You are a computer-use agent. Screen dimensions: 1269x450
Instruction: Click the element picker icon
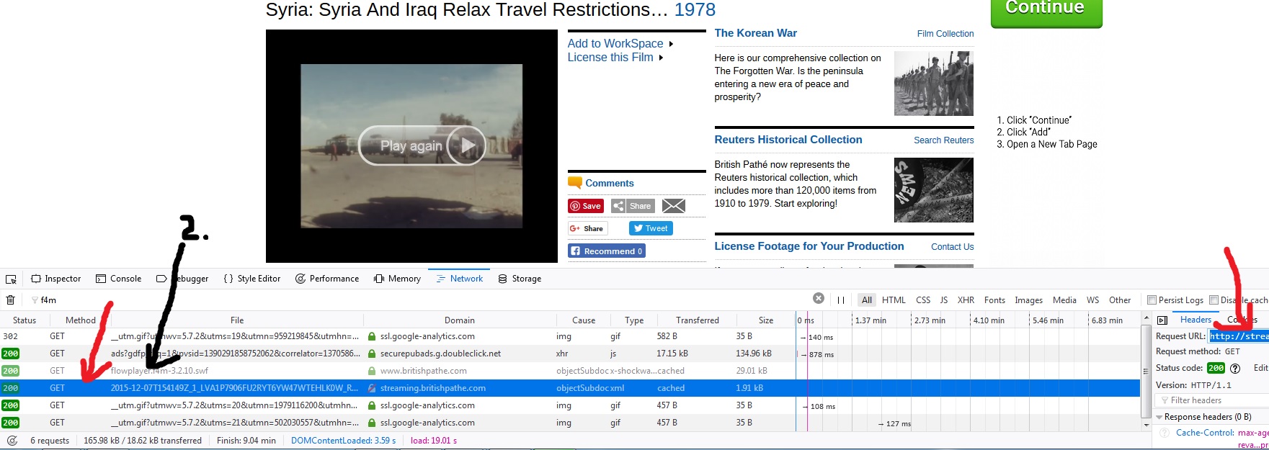[x=11, y=279]
